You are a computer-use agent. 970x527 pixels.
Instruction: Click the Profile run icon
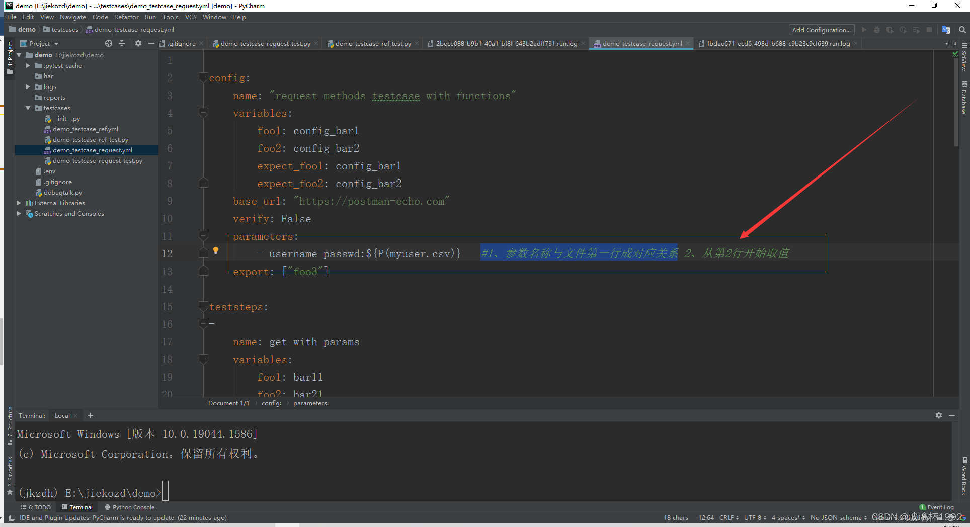903,30
